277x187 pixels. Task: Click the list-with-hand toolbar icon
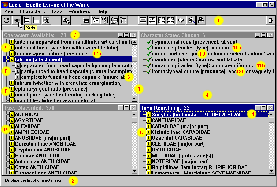[66, 20]
